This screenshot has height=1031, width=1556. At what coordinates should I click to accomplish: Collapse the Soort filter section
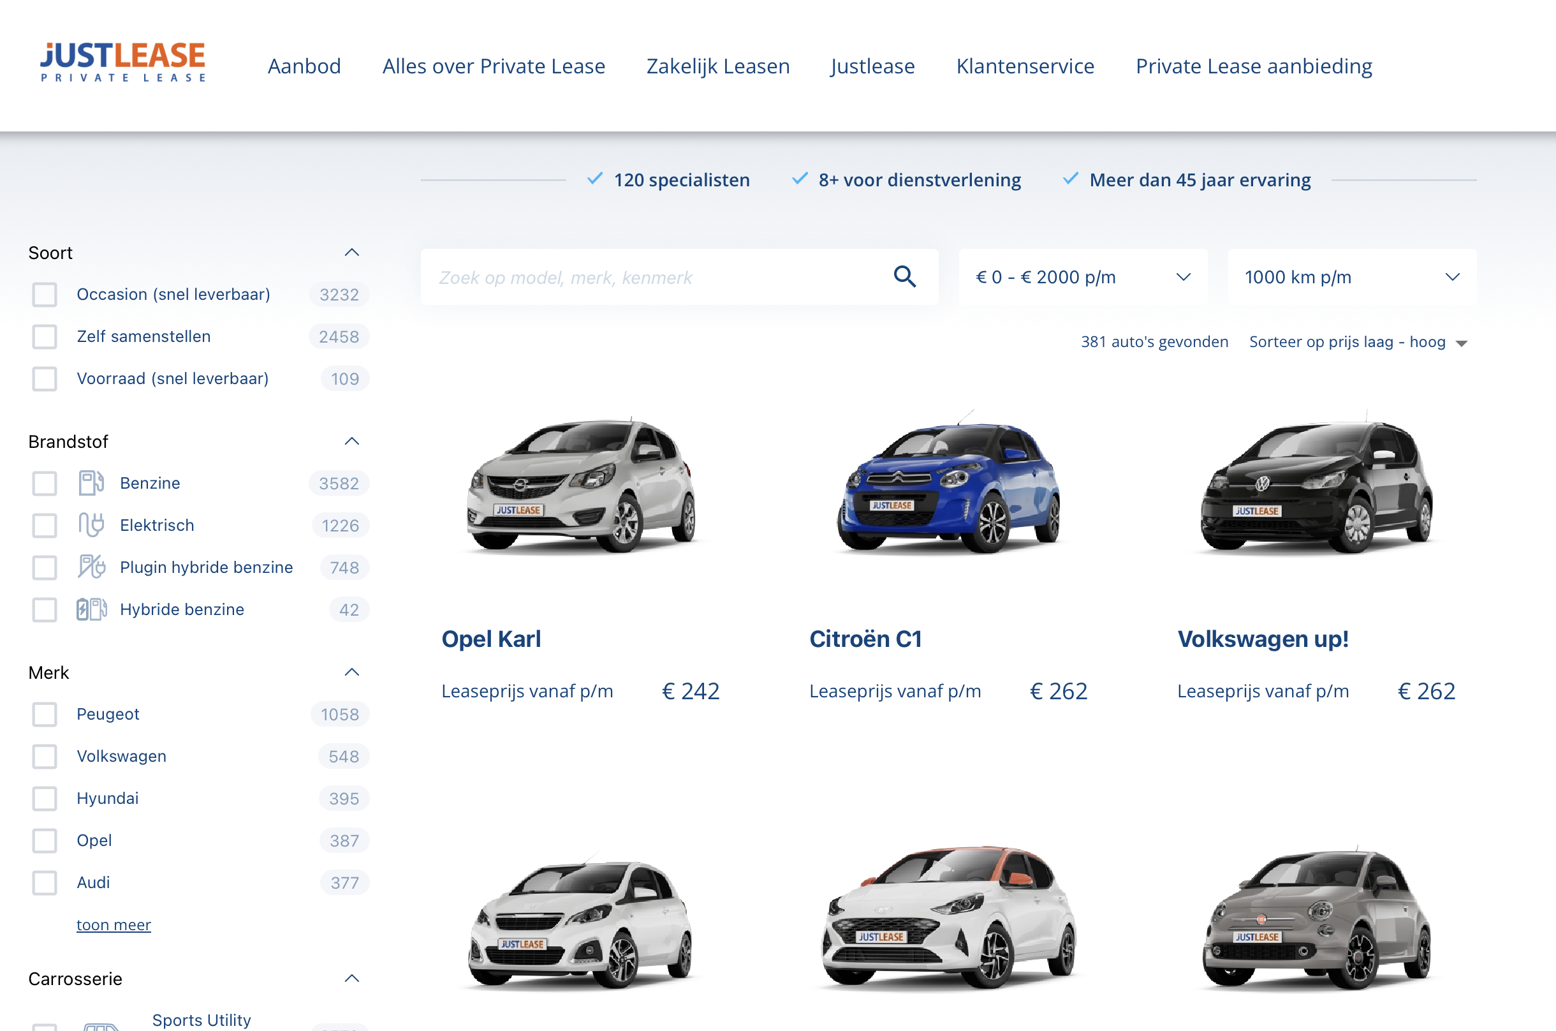pos(352,253)
